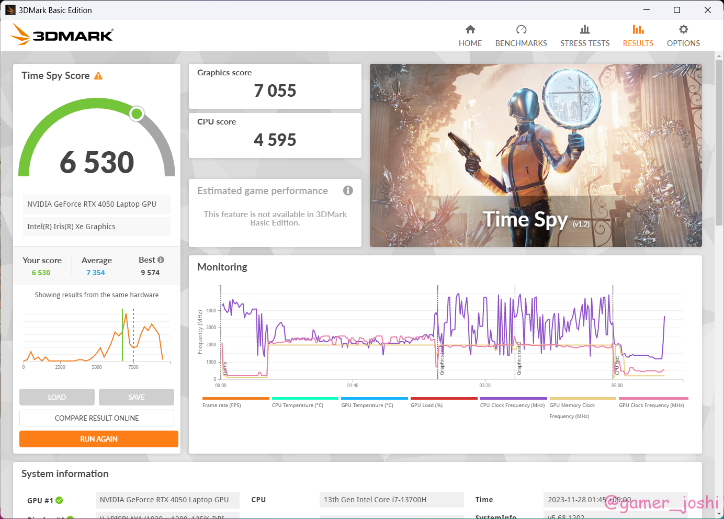The width and height of the screenshot is (724, 519).
Task: Click the RUN AGAIN button
Action: 99,439
